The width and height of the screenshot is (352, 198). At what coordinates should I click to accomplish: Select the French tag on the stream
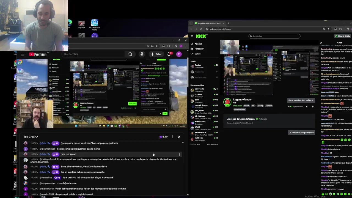tap(247, 106)
